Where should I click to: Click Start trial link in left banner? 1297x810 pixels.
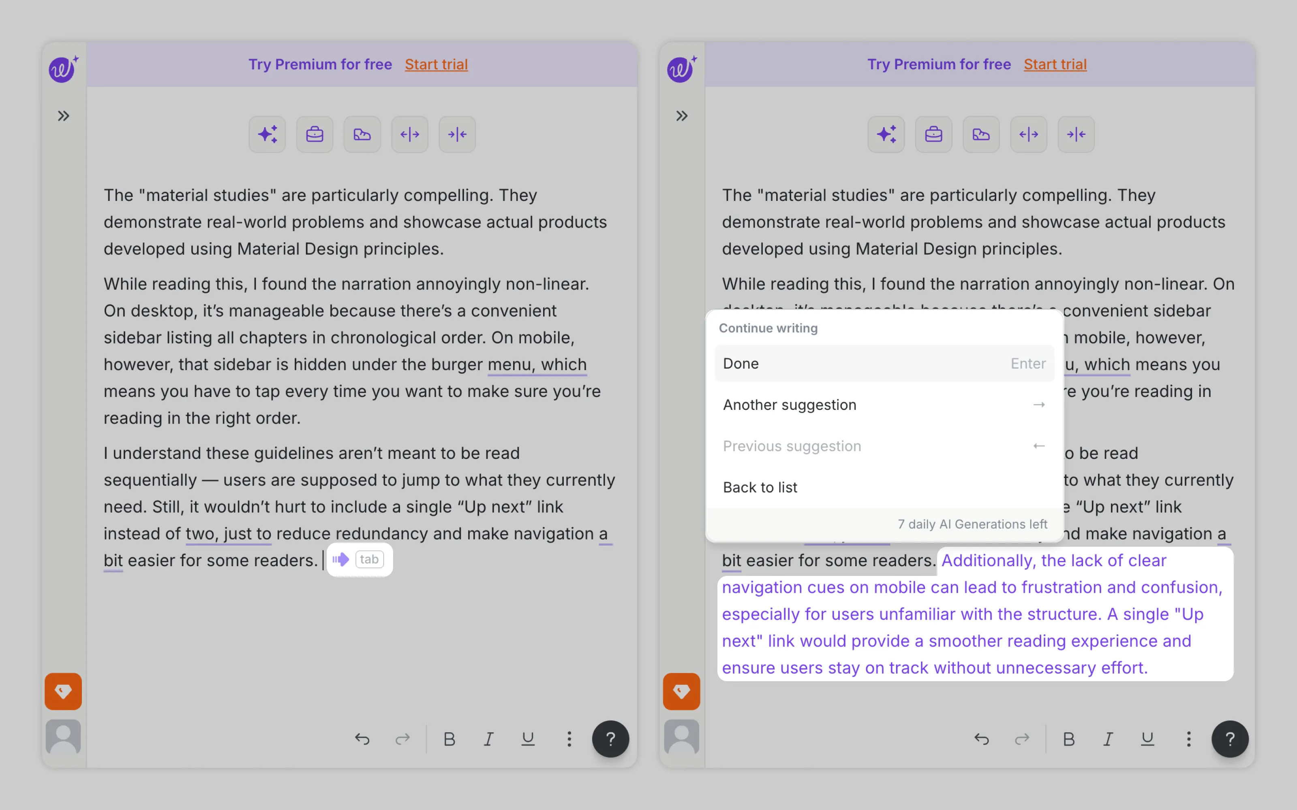click(x=436, y=64)
